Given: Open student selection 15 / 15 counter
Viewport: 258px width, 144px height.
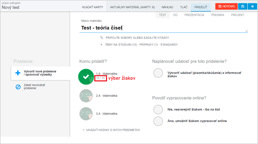Looking at the screenshot, I should 101,78.
